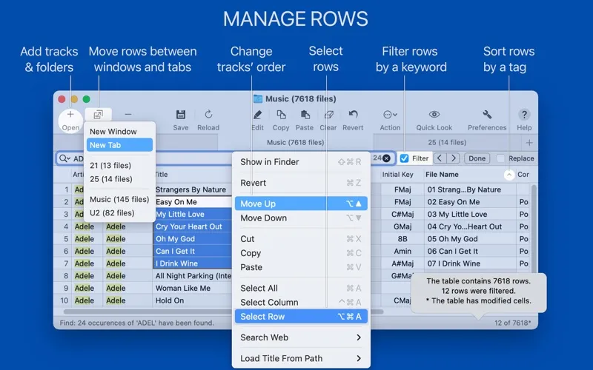Click the Clear eraser icon
This screenshot has width=593, height=370.
328,115
